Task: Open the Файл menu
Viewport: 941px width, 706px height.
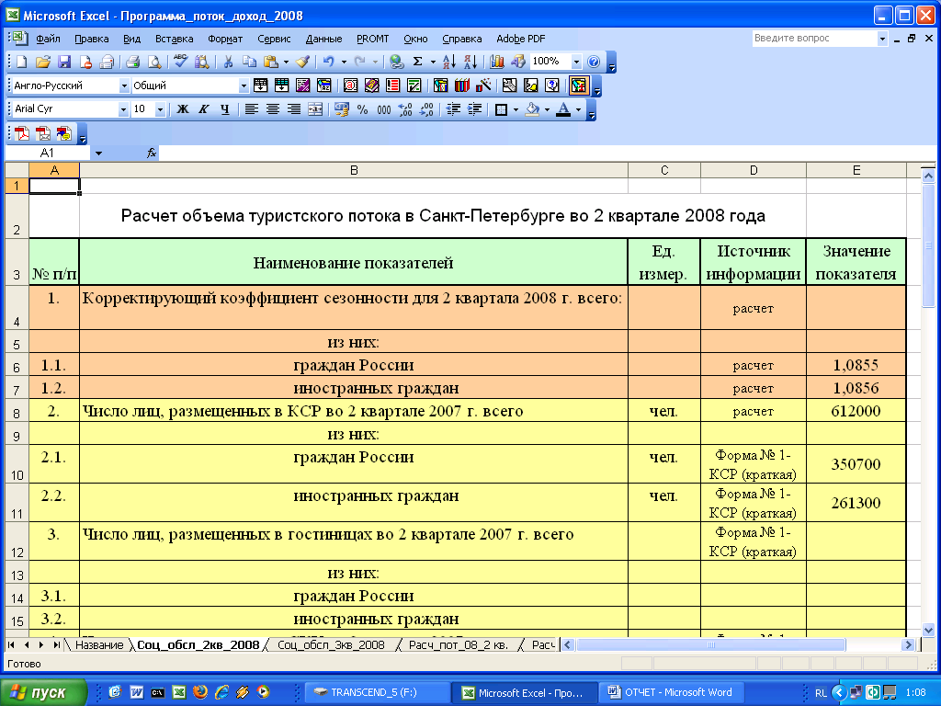Action: tap(48, 39)
